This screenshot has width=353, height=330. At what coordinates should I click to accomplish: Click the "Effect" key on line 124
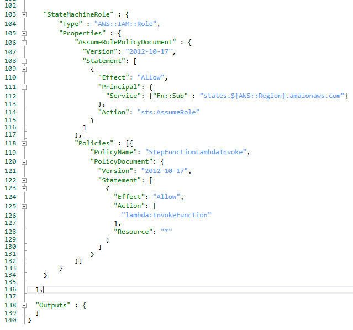(129, 197)
